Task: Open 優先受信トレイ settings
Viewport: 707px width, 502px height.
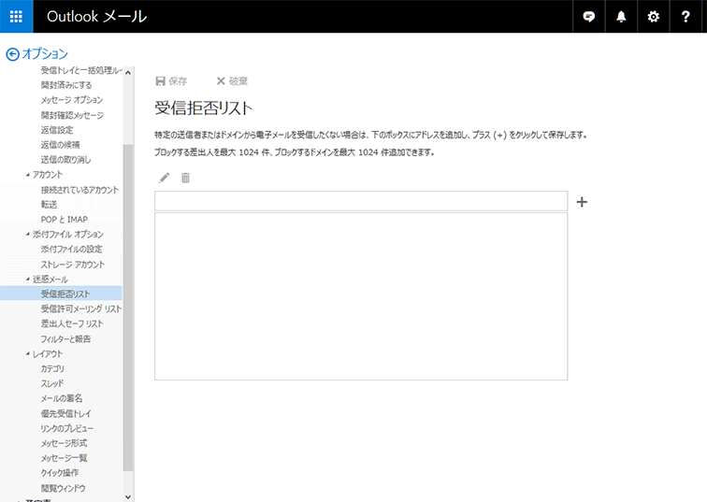Action: [65, 414]
